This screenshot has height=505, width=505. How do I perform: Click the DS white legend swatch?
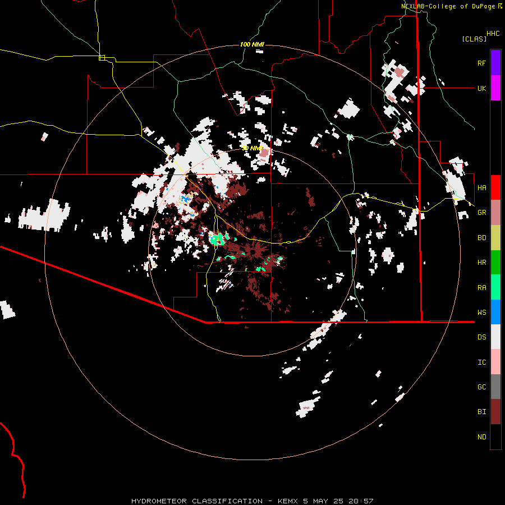coord(495,337)
